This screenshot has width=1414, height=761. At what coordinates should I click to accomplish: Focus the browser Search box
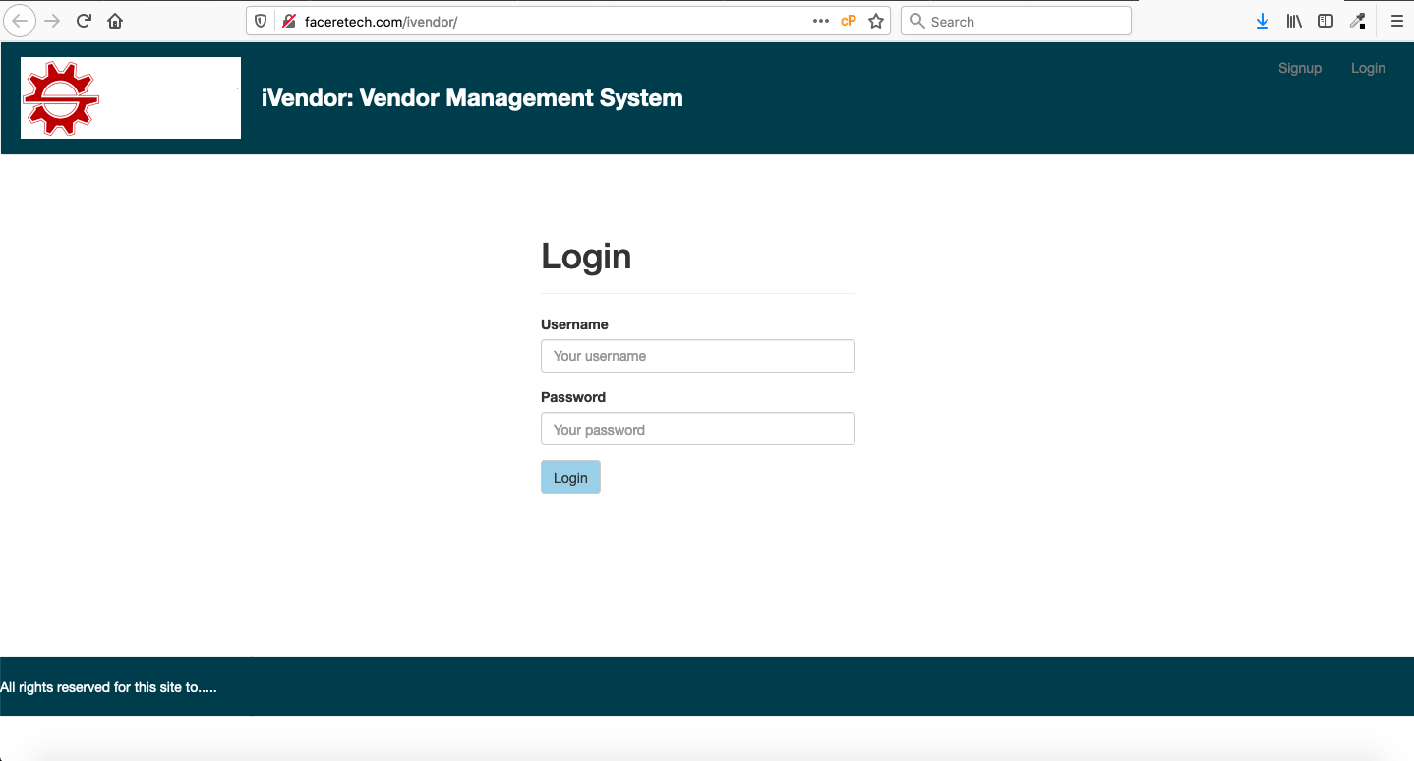coord(1016,21)
